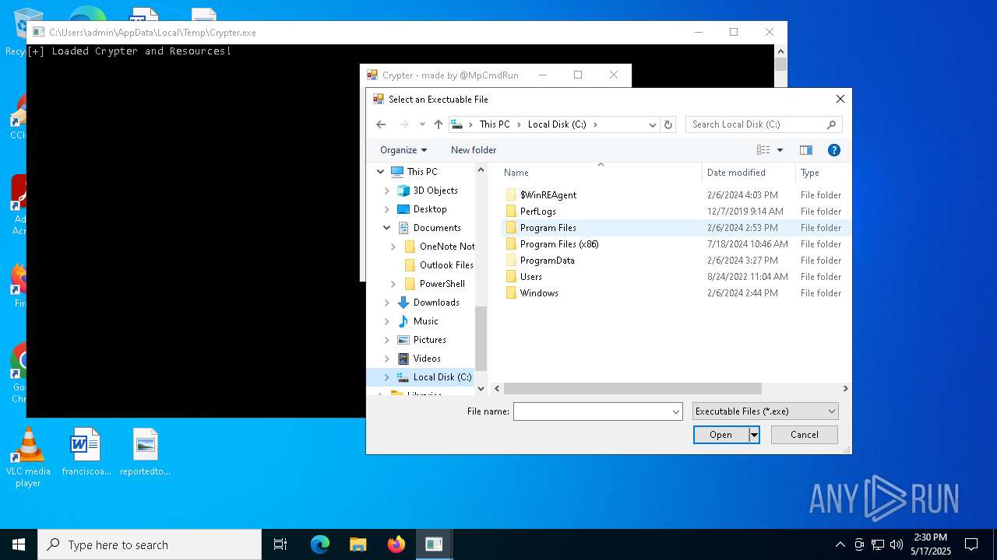Select Pictures in navigation pane
Screen dimensions: 997x560
tap(422, 340)
